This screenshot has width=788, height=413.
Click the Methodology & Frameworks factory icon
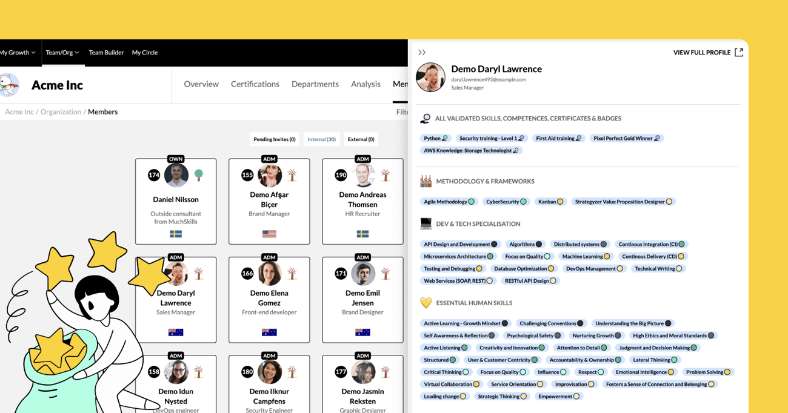click(x=426, y=181)
